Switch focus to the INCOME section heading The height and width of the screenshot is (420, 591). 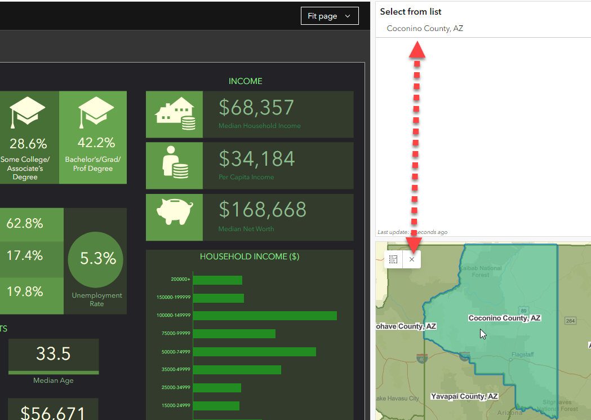(x=246, y=81)
